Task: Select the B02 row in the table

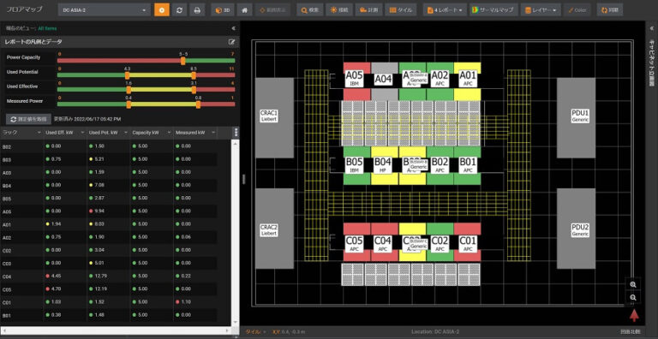Action: pyautogui.click(x=108, y=146)
